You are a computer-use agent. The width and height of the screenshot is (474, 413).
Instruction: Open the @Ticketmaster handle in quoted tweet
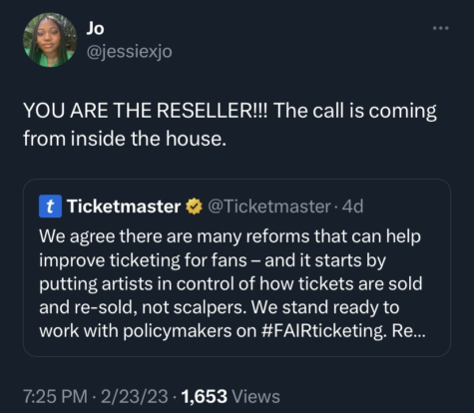click(269, 206)
